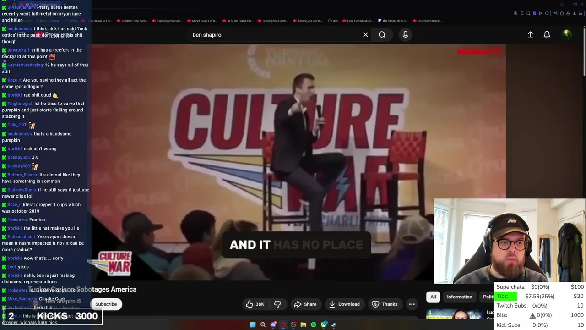Open 'How Elon Musk an...' bookmark

pos(358,21)
